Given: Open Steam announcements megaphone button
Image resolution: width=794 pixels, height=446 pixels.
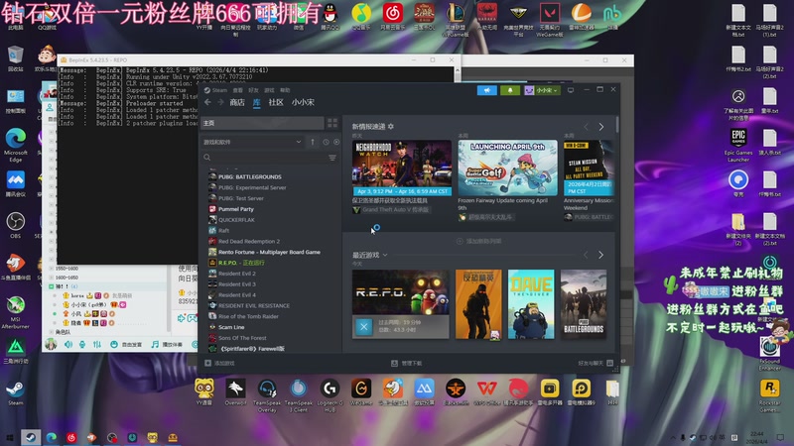Looking at the screenshot, I should click(486, 90).
